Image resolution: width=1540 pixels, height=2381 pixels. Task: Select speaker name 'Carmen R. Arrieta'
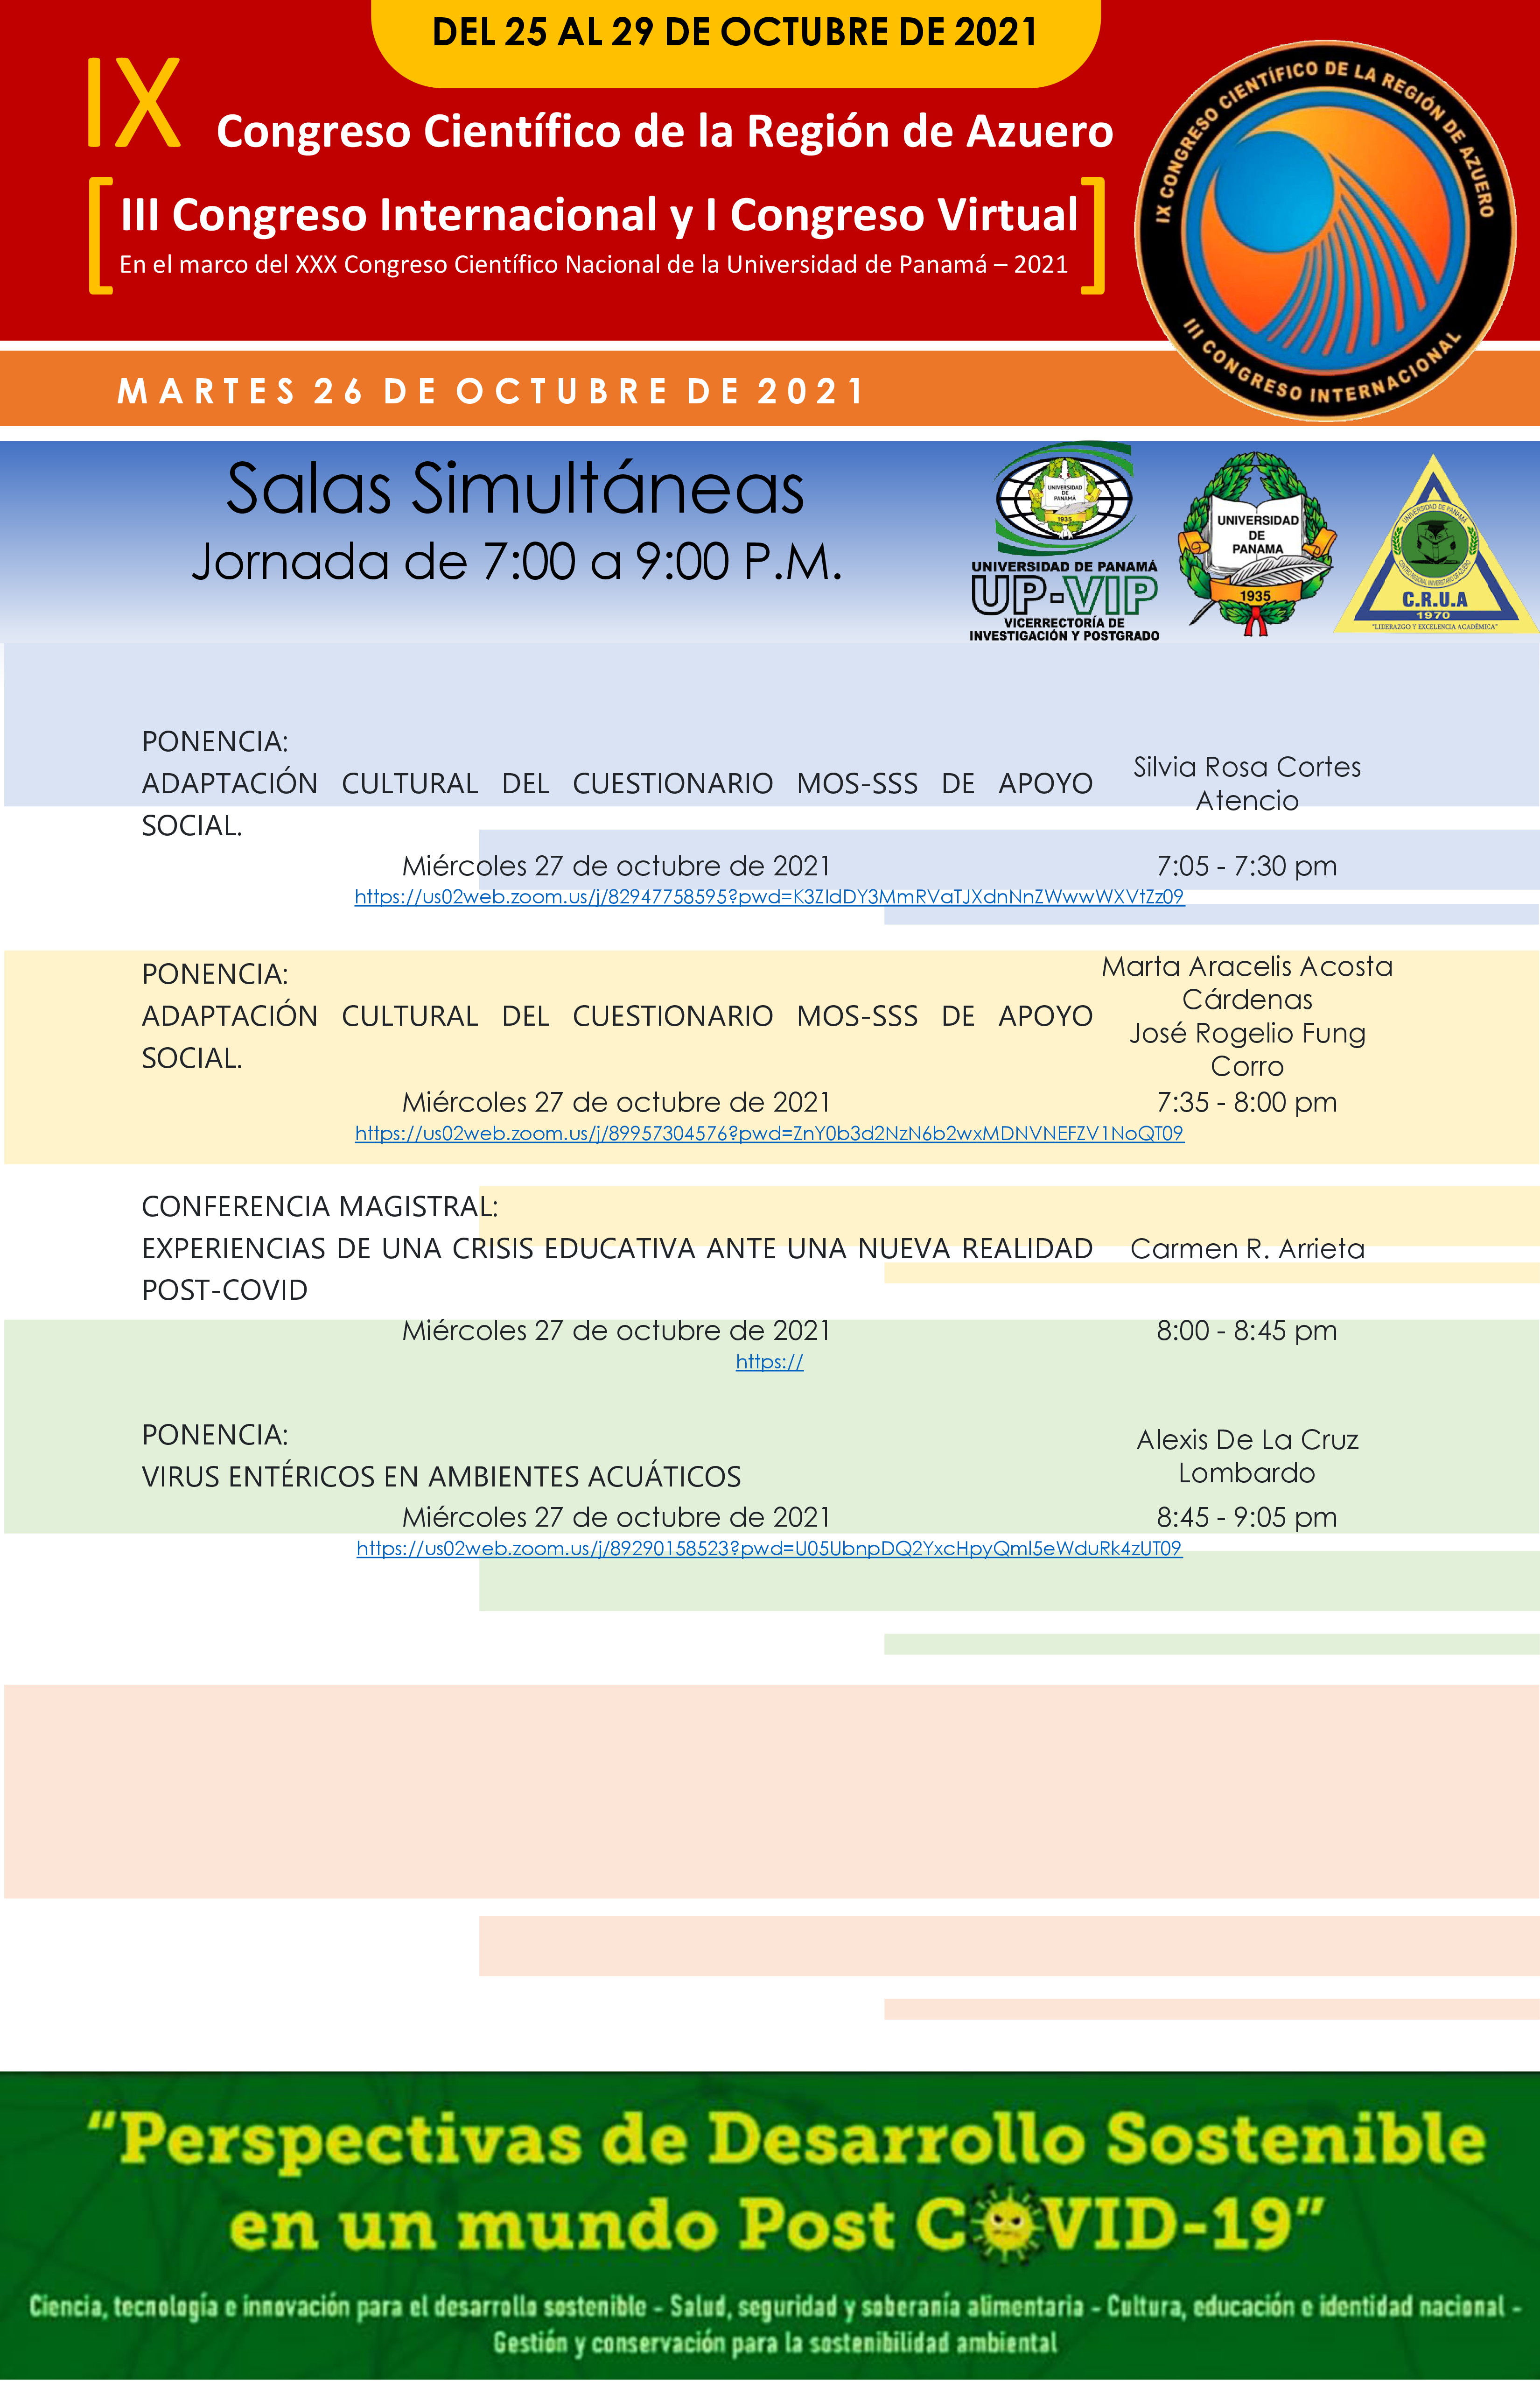pyautogui.click(x=1247, y=1248)
